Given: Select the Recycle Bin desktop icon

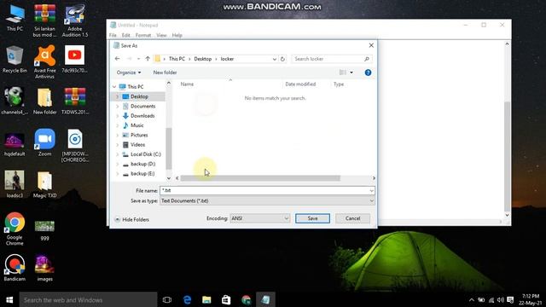Looking at the screenshot, I should [15, 60].
